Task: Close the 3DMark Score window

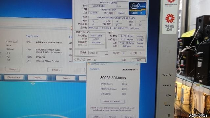Action: coord(137,64)
